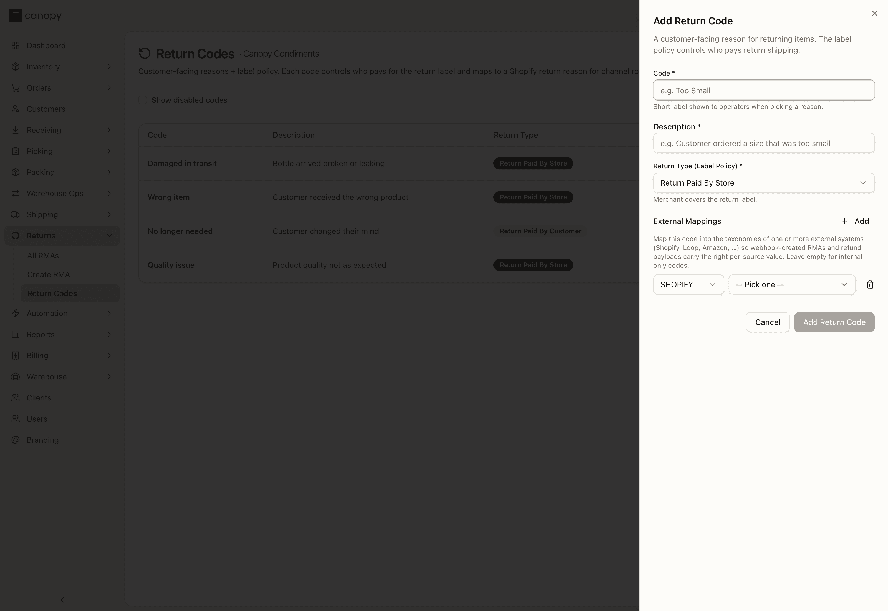This screenshot has width=888, height=611.
Task: Expand the Receiving submenu chevron
Action: click(109, 130)
